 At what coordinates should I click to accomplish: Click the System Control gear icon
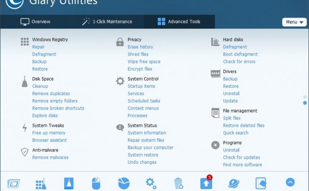[120, 81]
